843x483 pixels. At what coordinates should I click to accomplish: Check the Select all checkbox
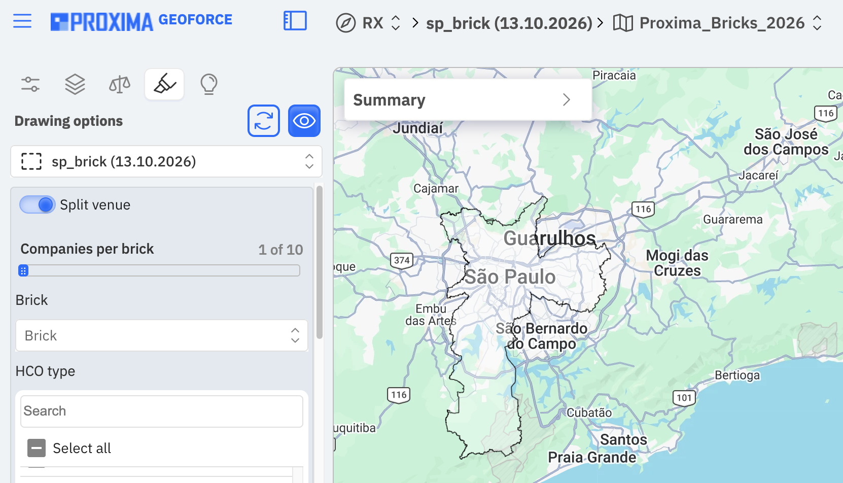(x=37, y=448)
